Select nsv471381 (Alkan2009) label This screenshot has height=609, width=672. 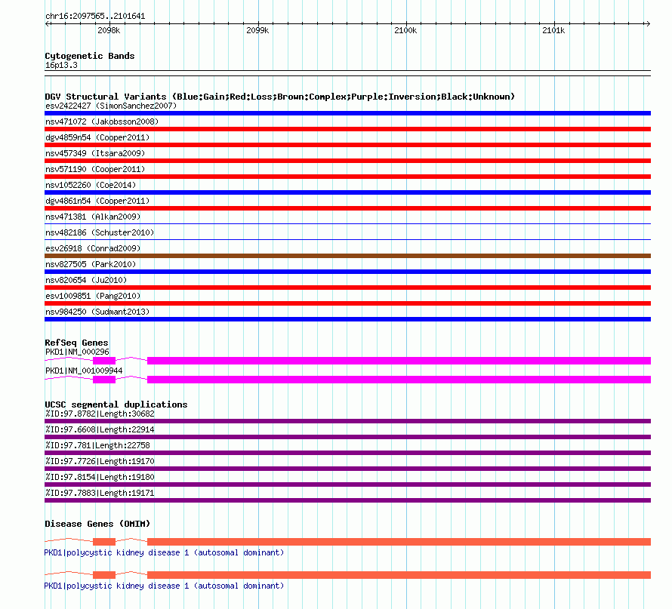[93, 217]
